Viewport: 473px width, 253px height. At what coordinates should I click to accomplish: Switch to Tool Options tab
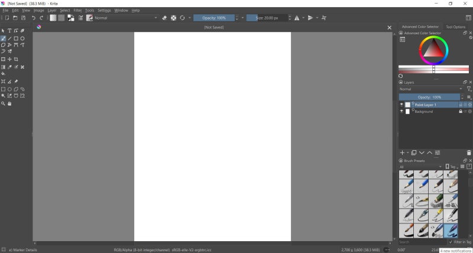pos(455,27)
